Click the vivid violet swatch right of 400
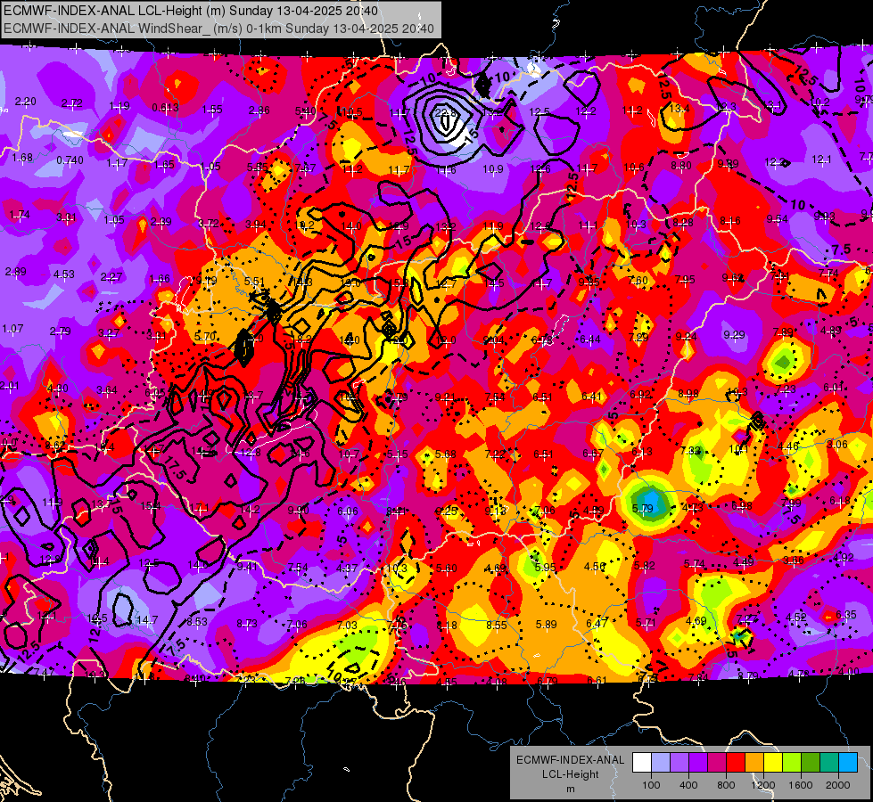873x802 pixels. (x=698, y=763)
